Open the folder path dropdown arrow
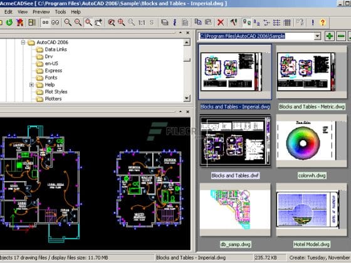This screenshot has width=351, height=263. tap(317, 36)
